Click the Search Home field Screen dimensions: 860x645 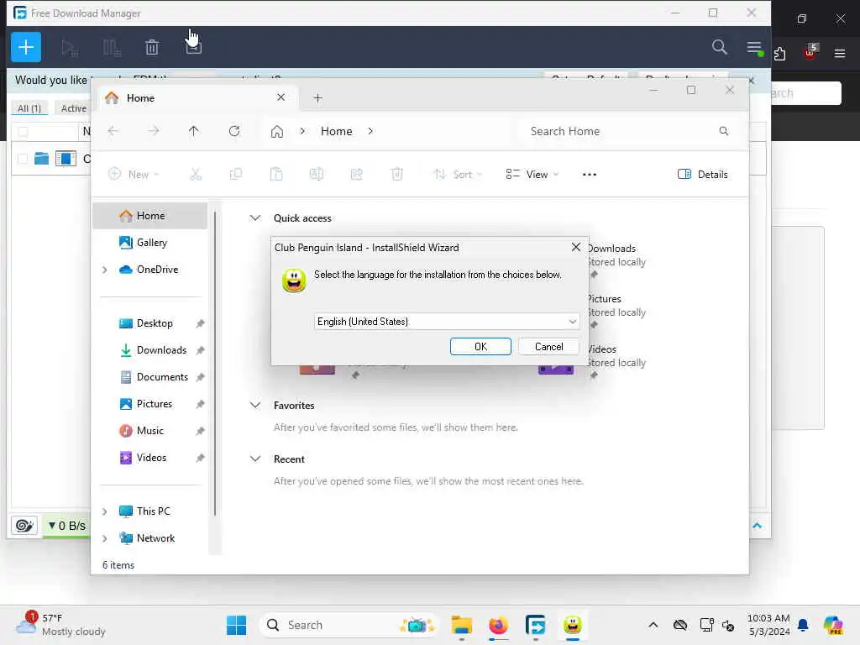point(629,131)
